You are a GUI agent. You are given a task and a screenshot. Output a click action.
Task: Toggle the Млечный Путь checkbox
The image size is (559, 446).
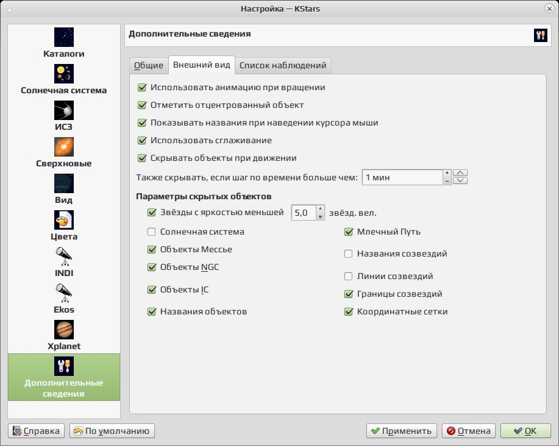(349, 232)
